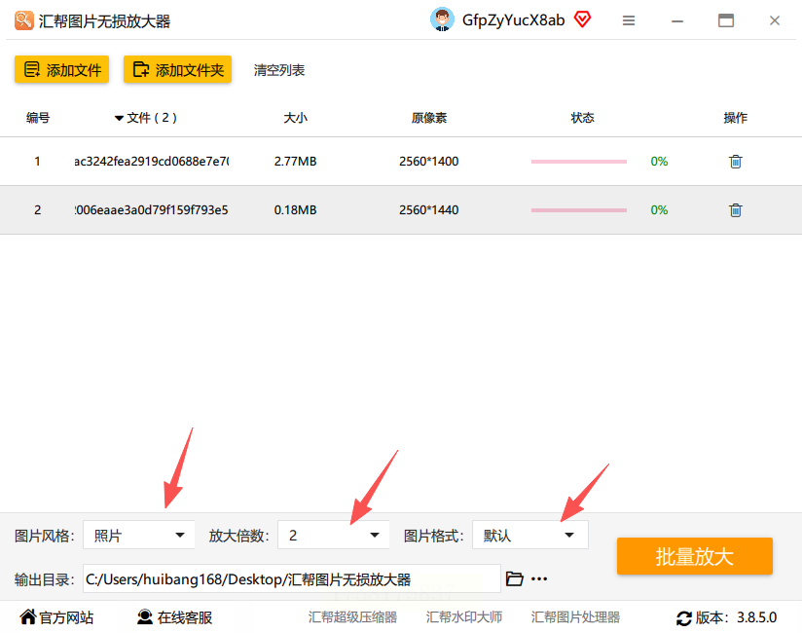Click the user avatar icon
This screenshot has width=802, height=633.
pos(442,19)
